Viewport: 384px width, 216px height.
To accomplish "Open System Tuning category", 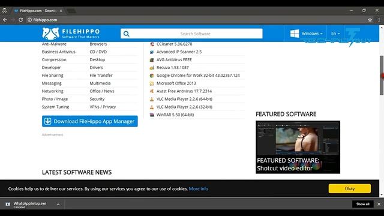I will coord(55,107).
